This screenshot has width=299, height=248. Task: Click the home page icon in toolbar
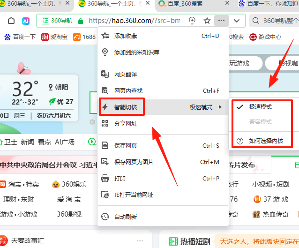[x=11, y=21]
